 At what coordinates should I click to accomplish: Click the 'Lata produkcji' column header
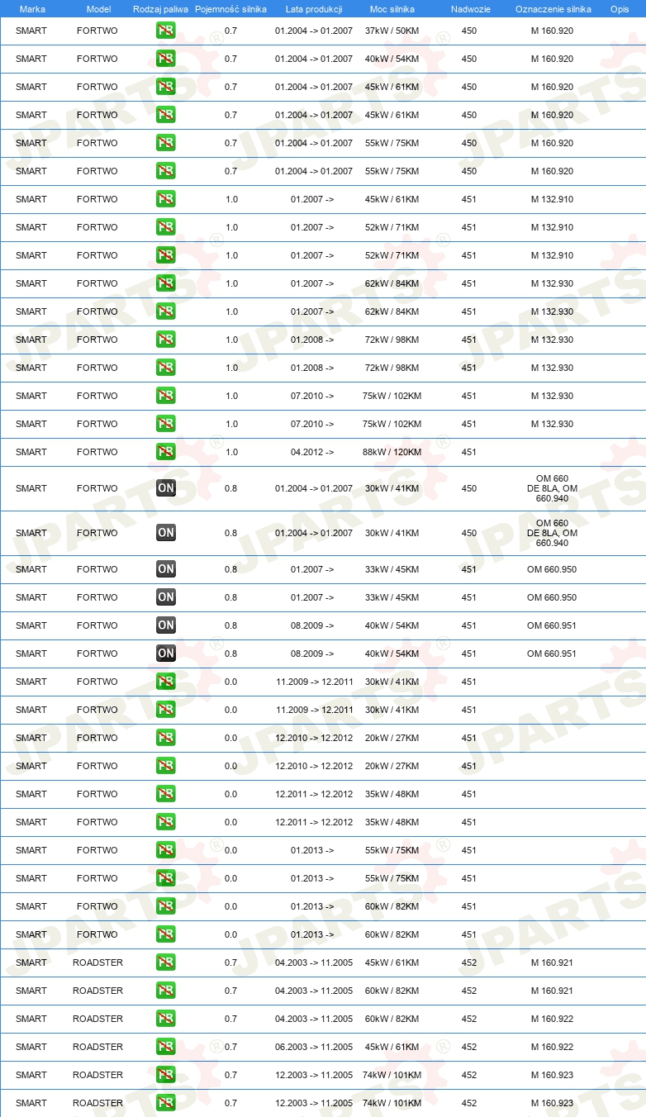(x=314, y=9)
